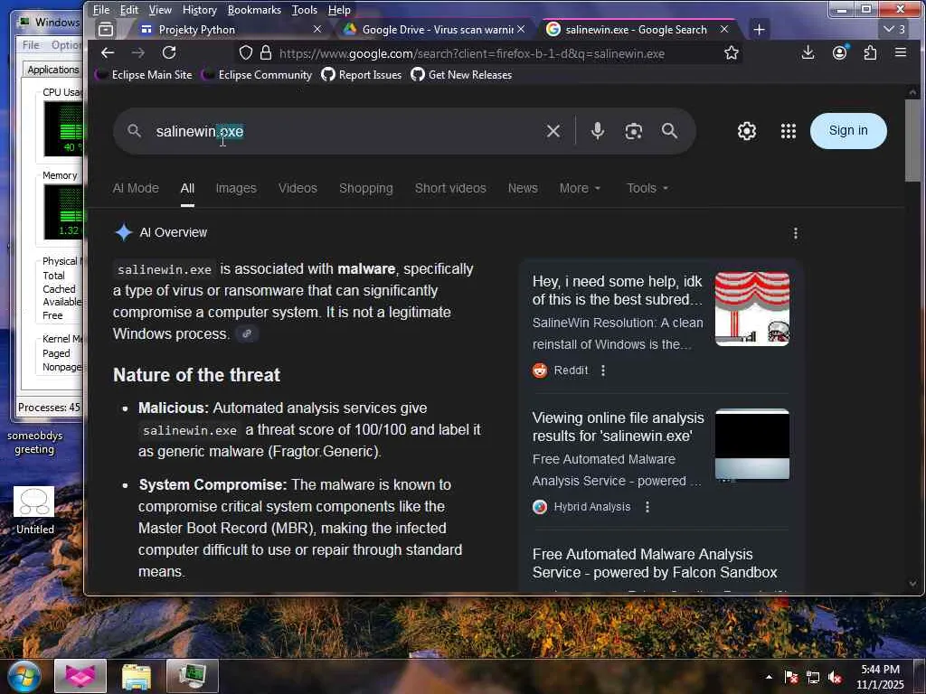Open the Firefox View button left of the tabs
The height and width of the screenshot is (694, 926).
[106, 29]
